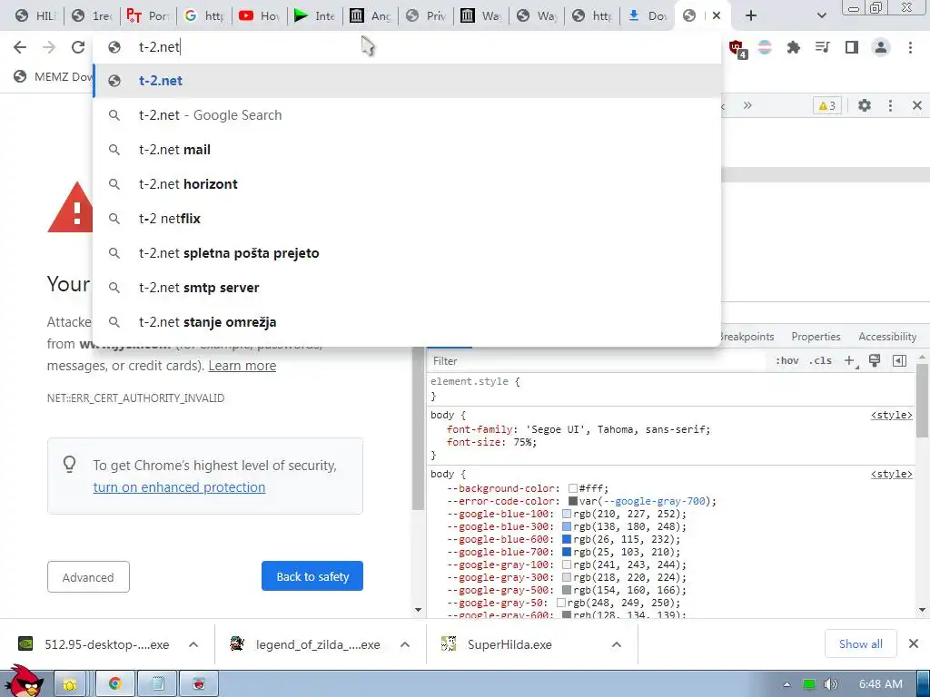Switch to the Google tab
Viewport: 930px width, 697px height.
click(x=204, y=15)
